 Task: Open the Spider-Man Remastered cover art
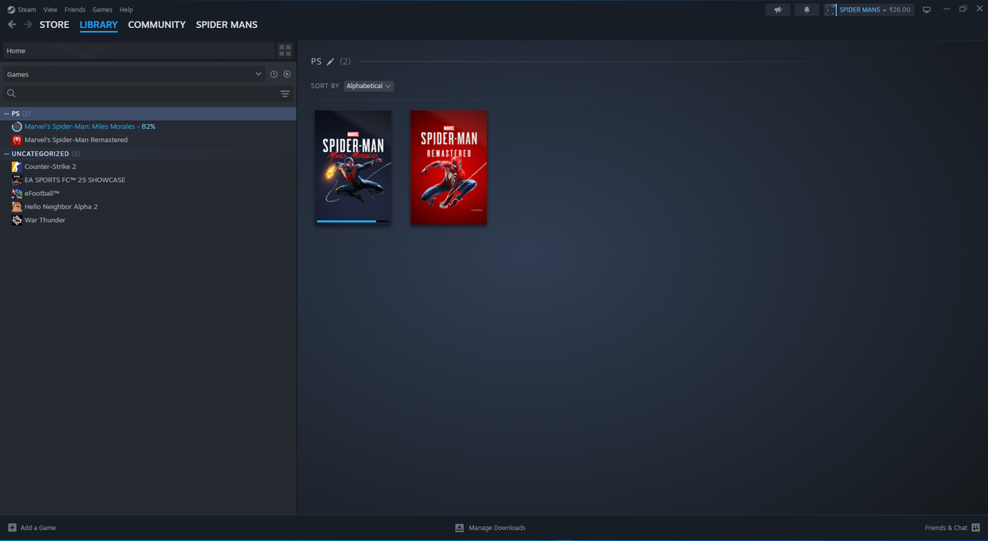(448, 167)
